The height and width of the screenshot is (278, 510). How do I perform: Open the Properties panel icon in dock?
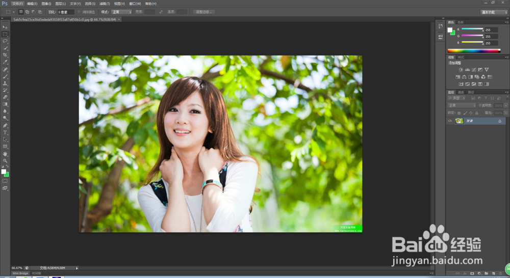point(441,37)
